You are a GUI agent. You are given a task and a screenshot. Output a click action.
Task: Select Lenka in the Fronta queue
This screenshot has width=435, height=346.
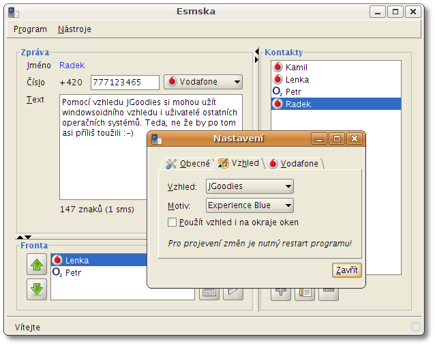pos(99,260)
